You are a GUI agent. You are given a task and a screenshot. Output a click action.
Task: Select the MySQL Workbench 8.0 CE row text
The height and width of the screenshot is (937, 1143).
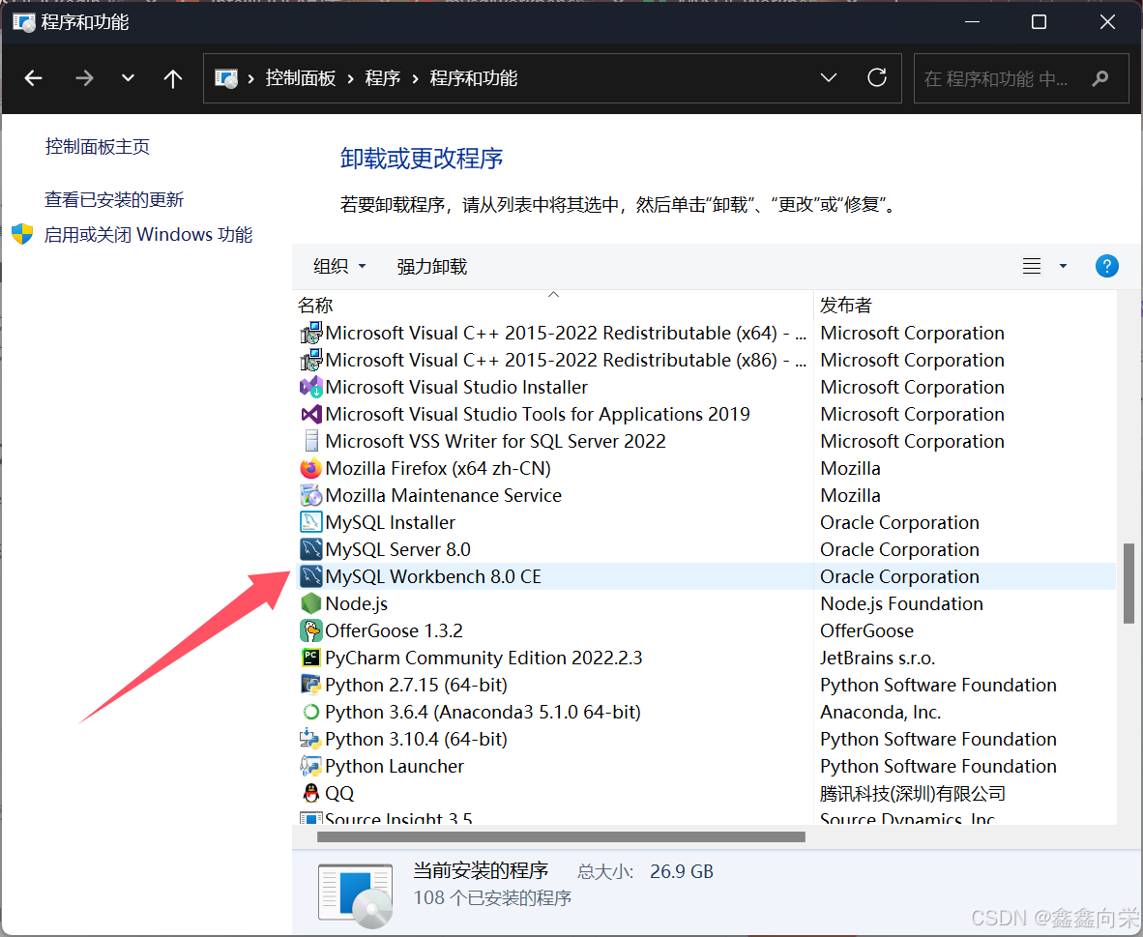pos(433,576)
